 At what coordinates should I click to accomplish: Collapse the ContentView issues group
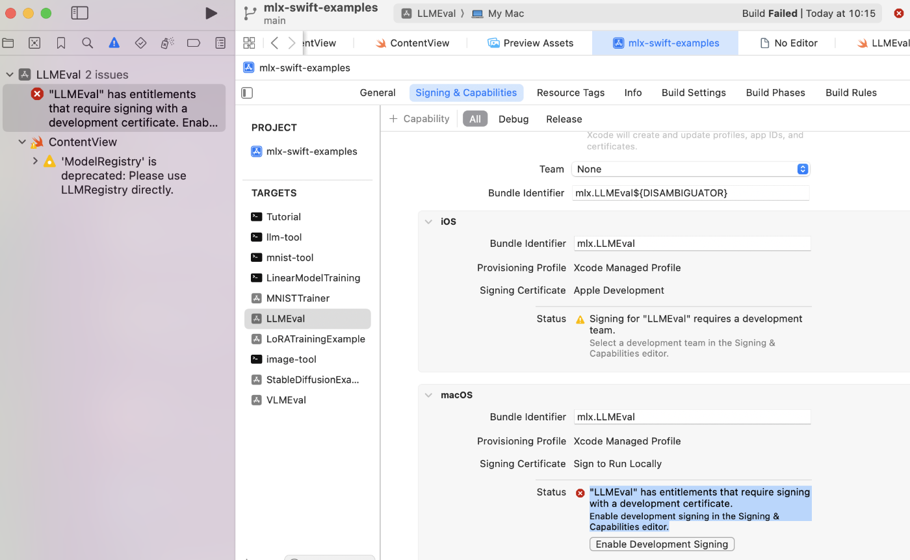click(x=22, y=142)
